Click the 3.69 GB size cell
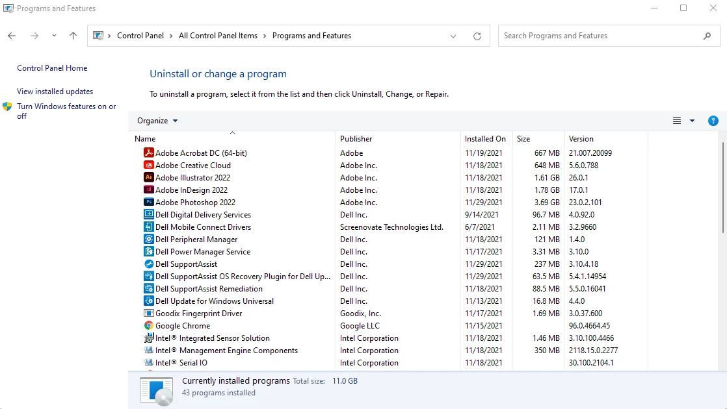 [x=547, y=202]
